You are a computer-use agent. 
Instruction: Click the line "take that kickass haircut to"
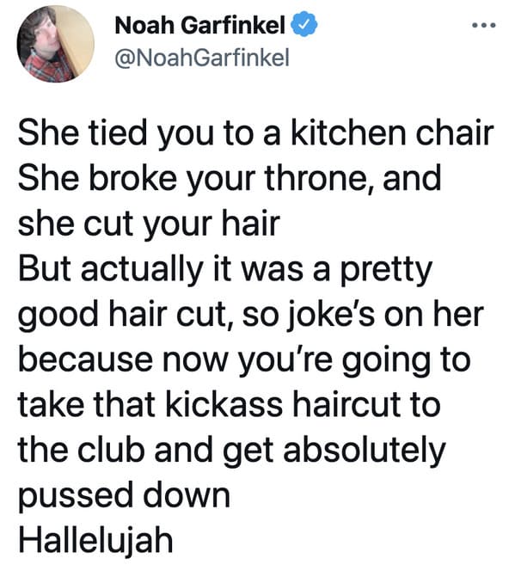click(x=230, y=404)
